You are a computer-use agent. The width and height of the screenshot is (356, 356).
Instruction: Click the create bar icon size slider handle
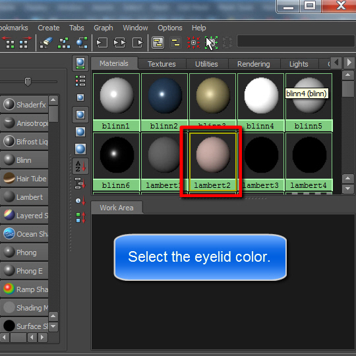(x=28, y=82)
